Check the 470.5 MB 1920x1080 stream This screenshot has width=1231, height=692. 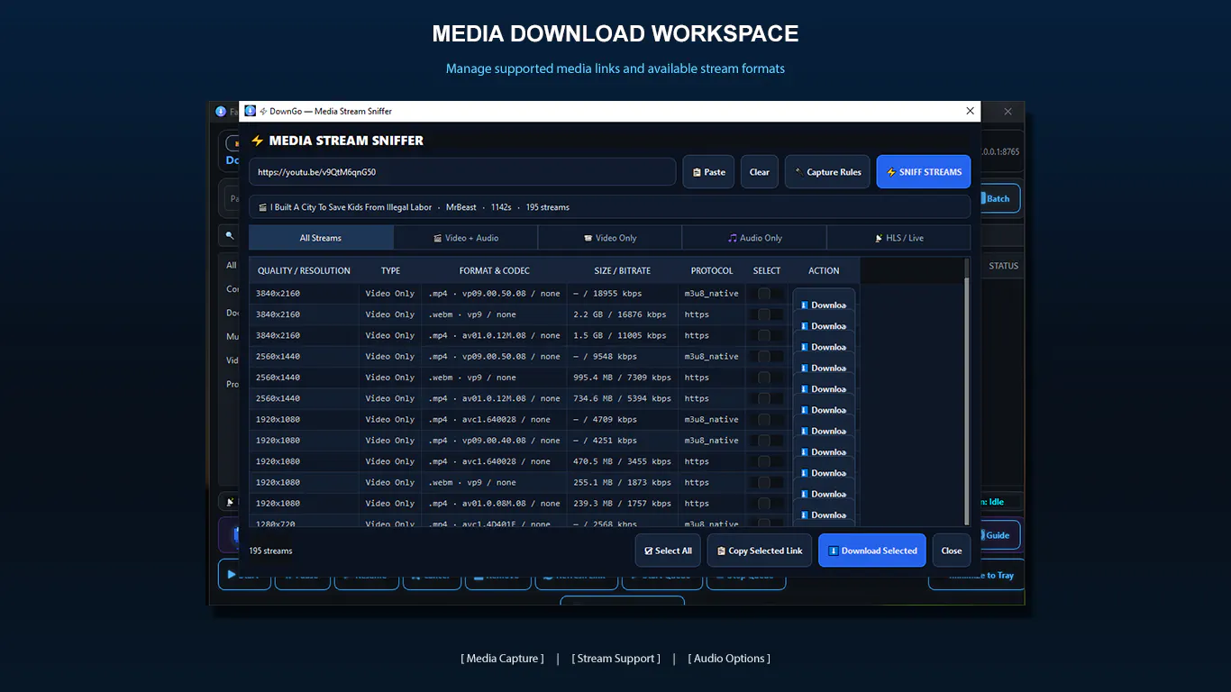(x=764, y=461)
